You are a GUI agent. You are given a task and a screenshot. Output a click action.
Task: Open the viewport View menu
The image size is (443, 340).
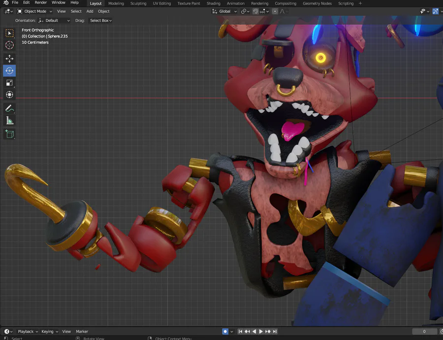tap(62, 11)
